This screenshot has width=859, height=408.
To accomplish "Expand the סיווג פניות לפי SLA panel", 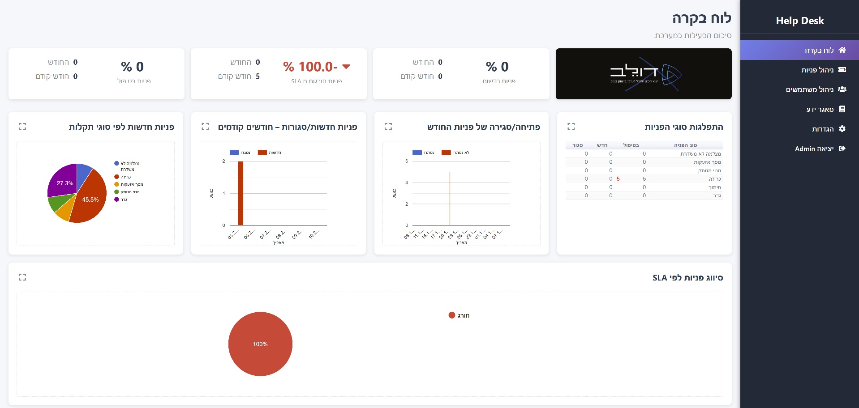I will coord(22,277).
